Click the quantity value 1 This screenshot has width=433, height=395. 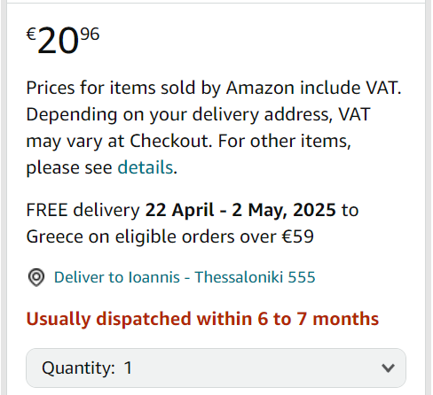pyautogui.click(x=128, y=368)
